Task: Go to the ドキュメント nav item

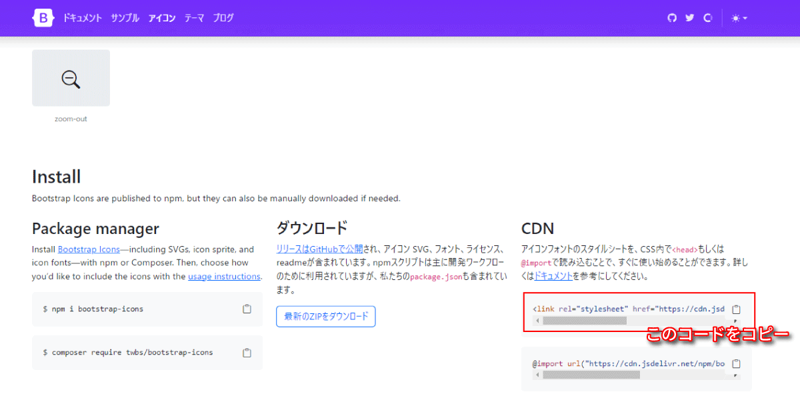Action: coord(83,18)
